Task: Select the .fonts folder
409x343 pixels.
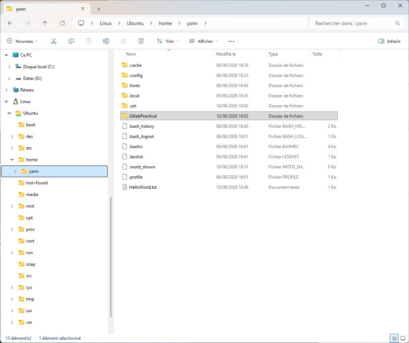Action: click(x=229, y=85)
